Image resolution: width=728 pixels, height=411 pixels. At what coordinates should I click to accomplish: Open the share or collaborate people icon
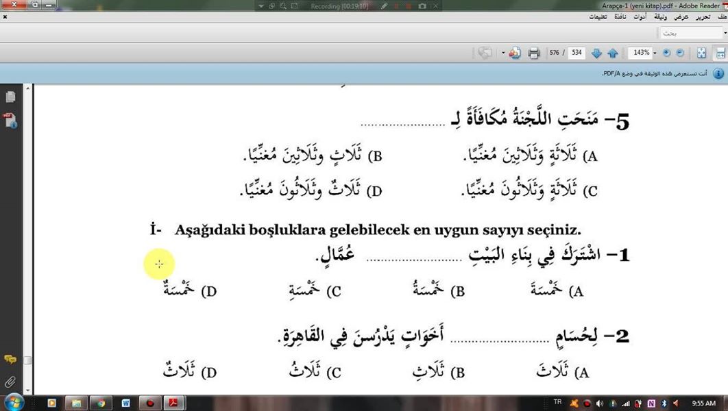pos(514,53)
